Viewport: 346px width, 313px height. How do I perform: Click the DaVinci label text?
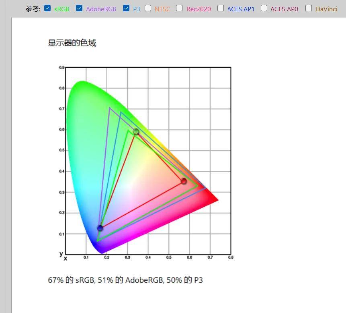(326, 9)
